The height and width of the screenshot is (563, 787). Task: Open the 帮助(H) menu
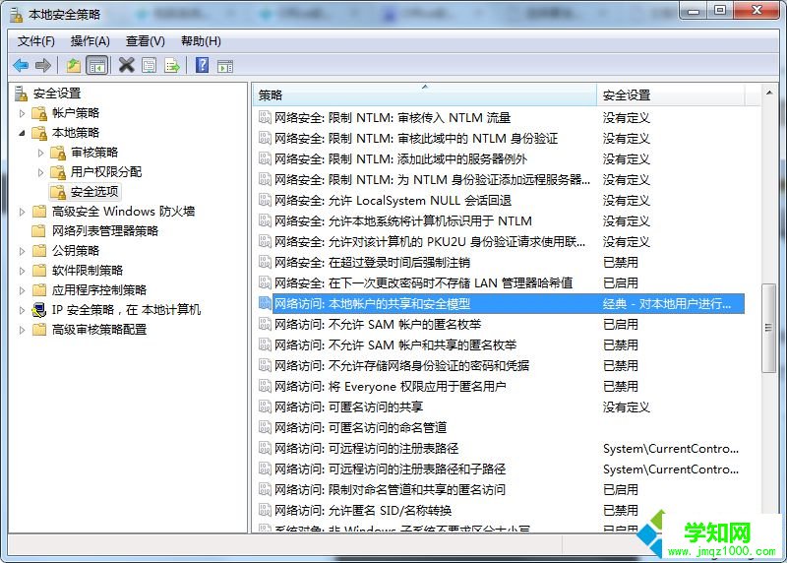[201, 41]
